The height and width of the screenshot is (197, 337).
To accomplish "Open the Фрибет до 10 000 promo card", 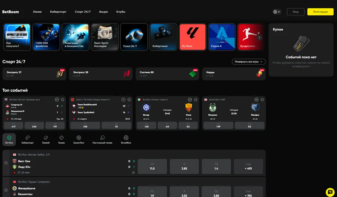I will click(17, 37).
